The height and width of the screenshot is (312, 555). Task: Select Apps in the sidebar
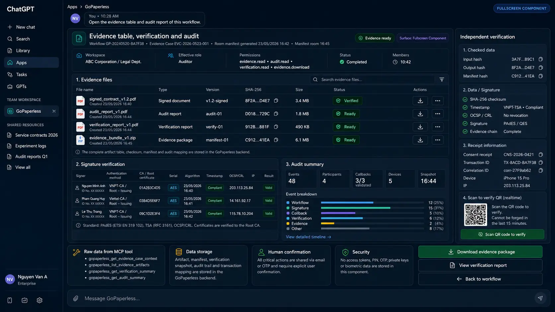point(32,63)
